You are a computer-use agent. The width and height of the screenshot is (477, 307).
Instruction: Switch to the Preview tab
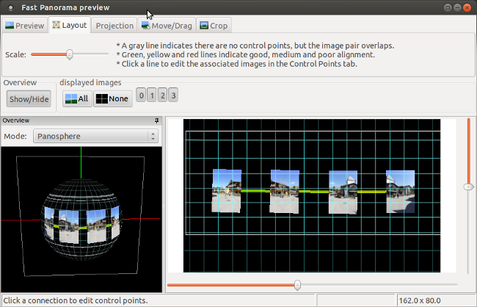point(24,25)
